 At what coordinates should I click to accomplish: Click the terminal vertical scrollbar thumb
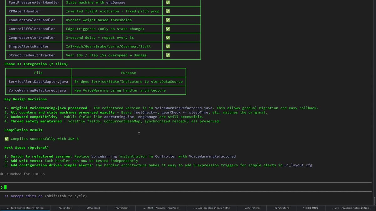coord(374,200)
